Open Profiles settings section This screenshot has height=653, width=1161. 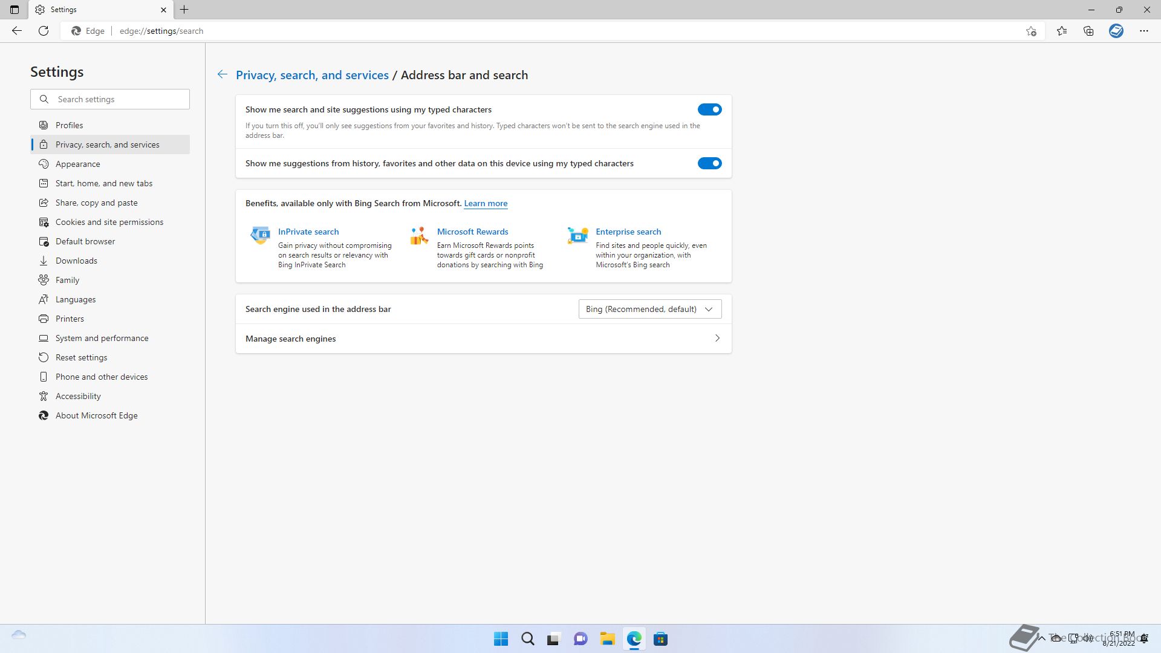point(110,125)
